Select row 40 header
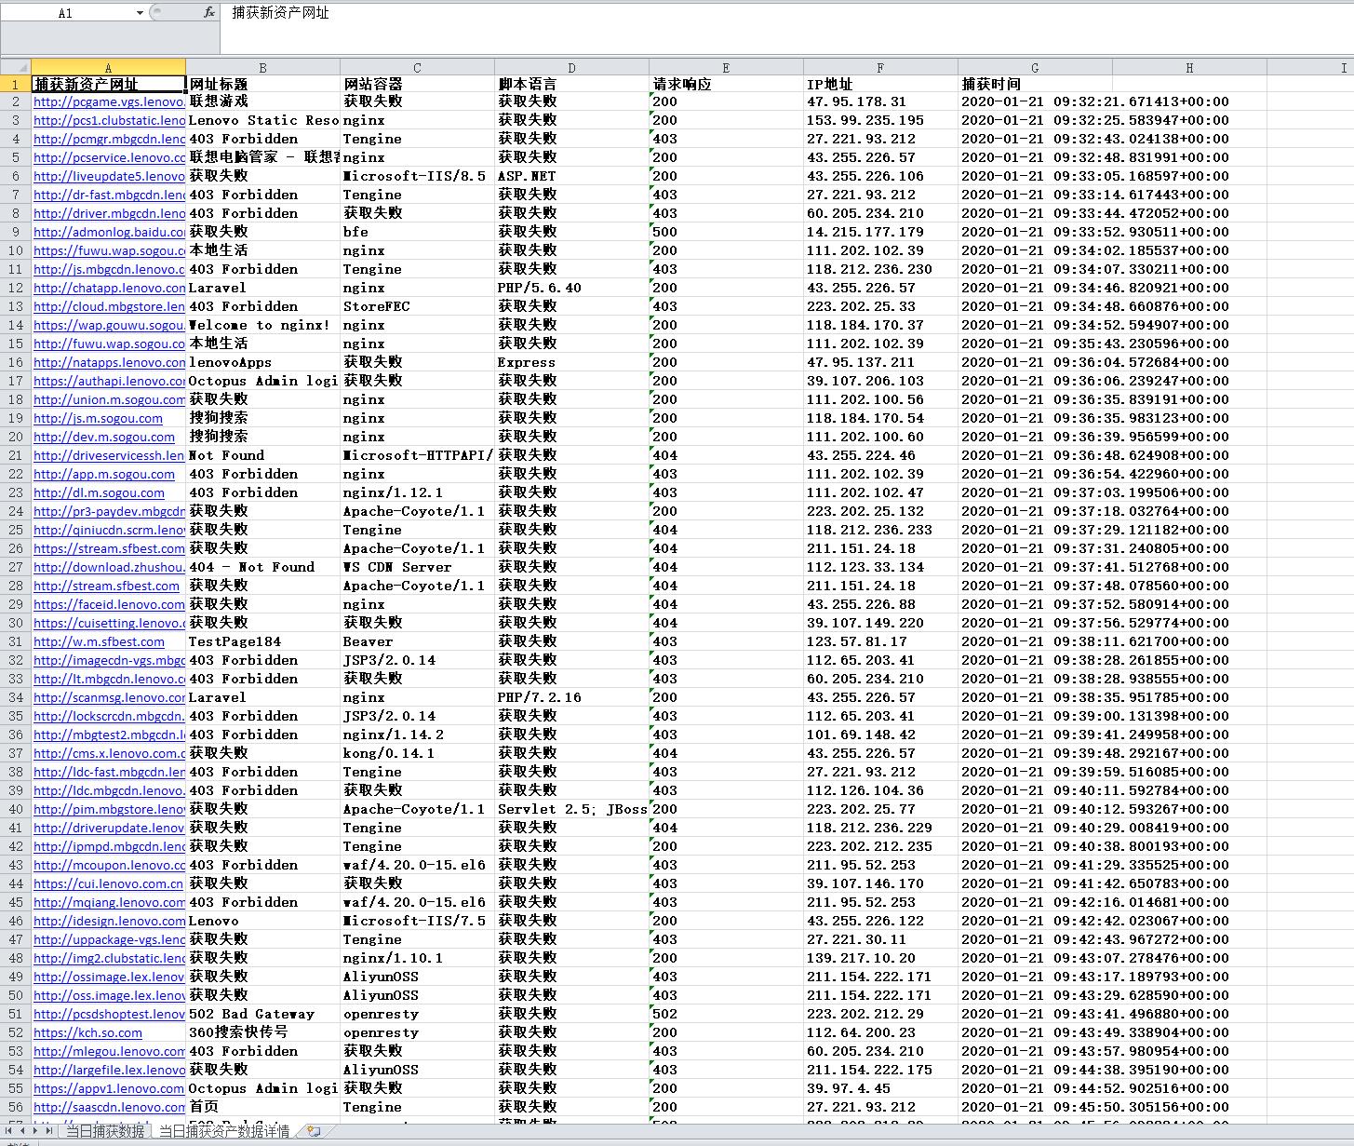The image size is (1354, 1146). click(x=16, y=809)
